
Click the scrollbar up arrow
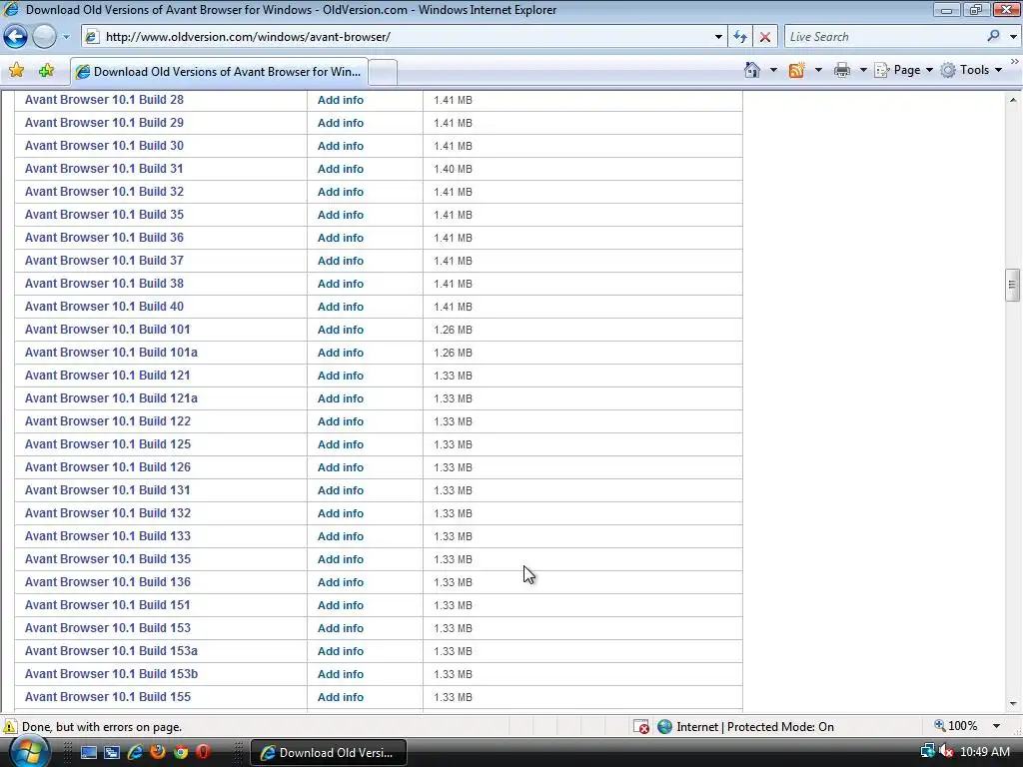tap(1013, 100)
